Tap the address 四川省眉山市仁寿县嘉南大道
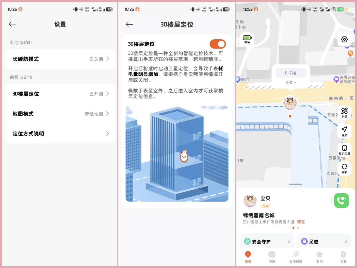 268,222
